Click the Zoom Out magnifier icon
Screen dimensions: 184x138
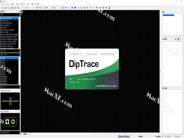tap(40, 8)
